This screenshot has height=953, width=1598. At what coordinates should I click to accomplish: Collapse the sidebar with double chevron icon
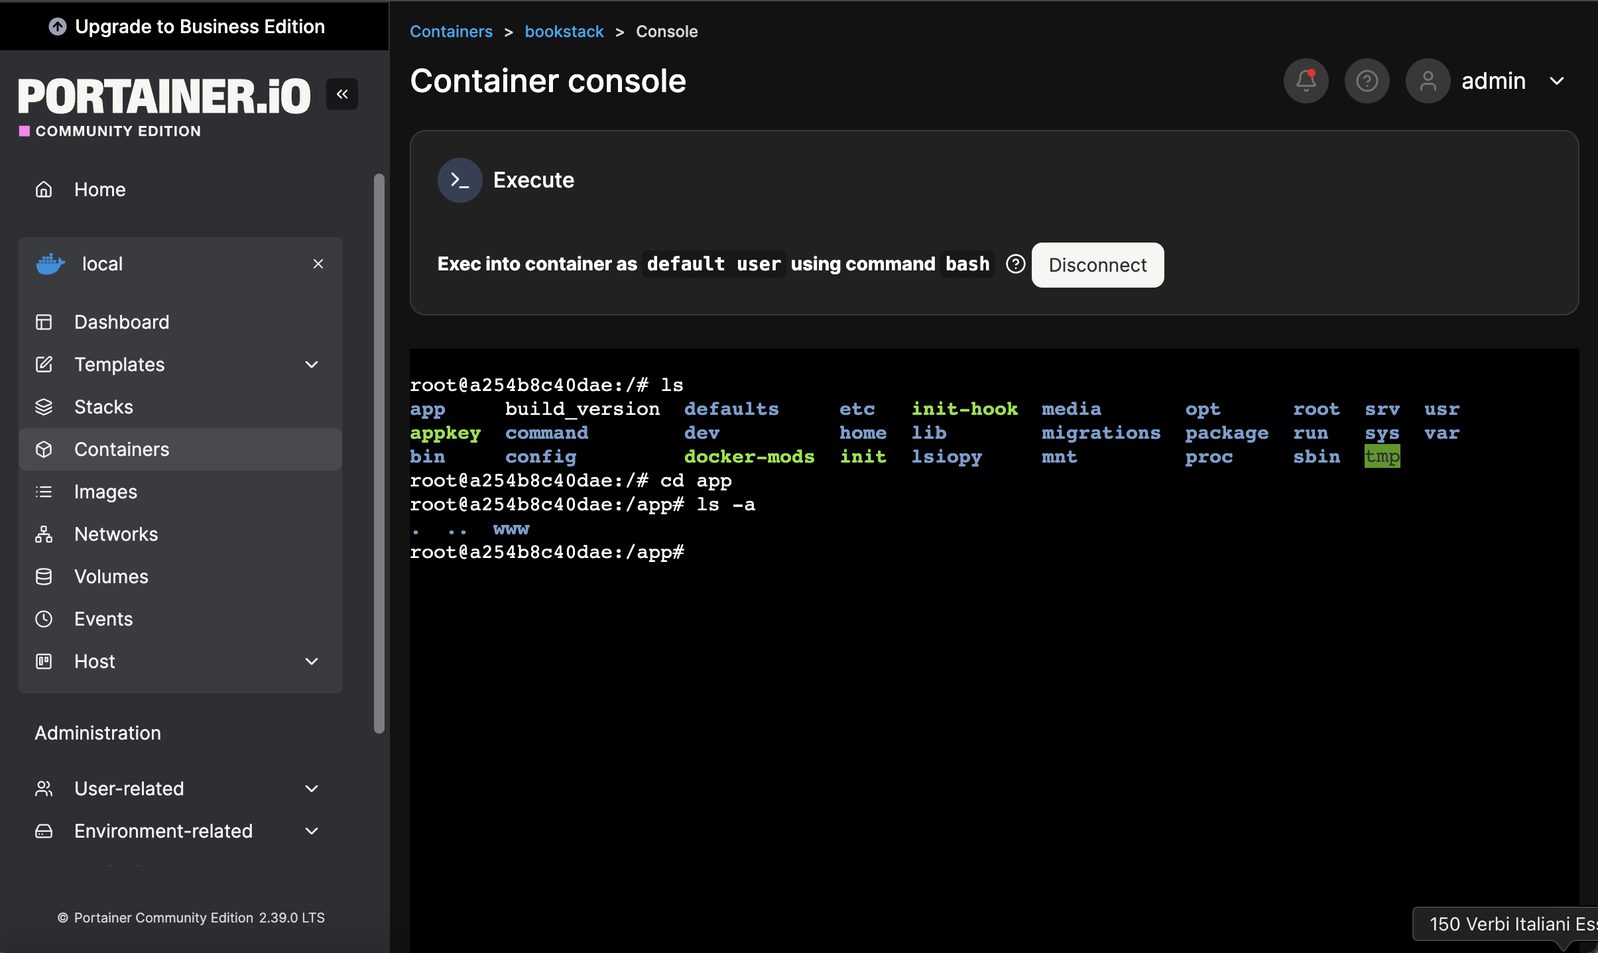pos(342,94)
